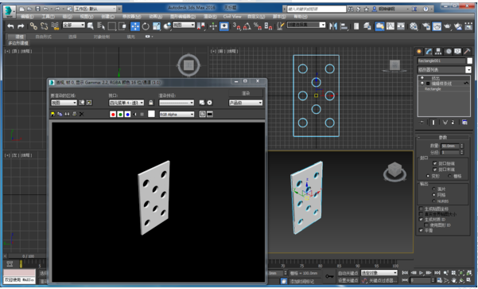Click 自动关键点 auto key button
Viewport: 478px width, 289px height.
pyautogui.click(x=348, y=273)
